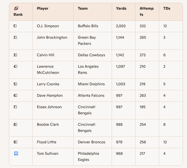This screenshot has width=187, height=168.
Task: Click the rank 2 emoji beside John Brockington
Action: coord(15,37)
